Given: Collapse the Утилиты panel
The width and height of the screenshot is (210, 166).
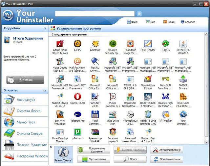Looking at the screenshot, I should (x=45, y=91).
